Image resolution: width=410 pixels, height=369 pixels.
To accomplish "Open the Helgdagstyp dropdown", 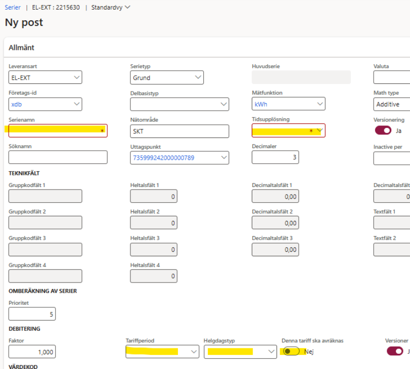I will coord(271,352).
